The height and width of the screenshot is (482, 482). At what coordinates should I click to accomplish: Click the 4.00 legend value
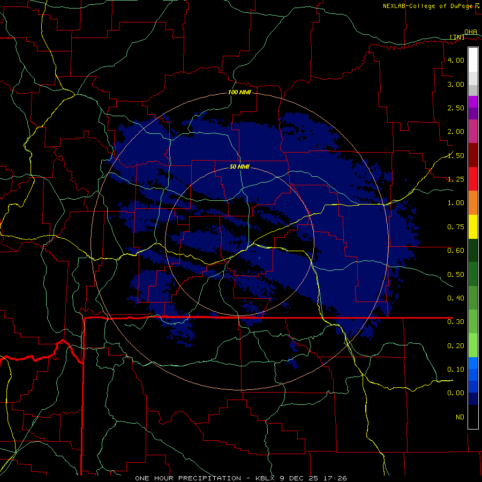456,60
